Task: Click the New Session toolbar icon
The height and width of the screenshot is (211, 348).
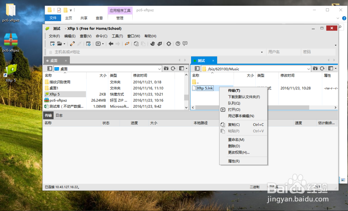Action: click(53, 44)
